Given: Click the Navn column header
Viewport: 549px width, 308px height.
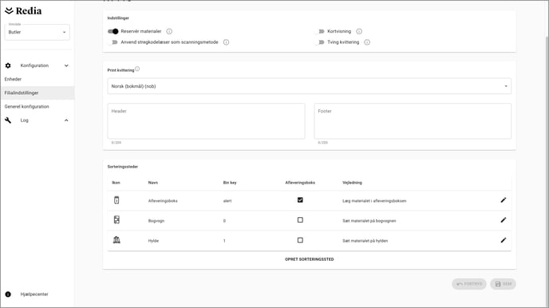Looking at the screenshot, I should click(153, 183).
